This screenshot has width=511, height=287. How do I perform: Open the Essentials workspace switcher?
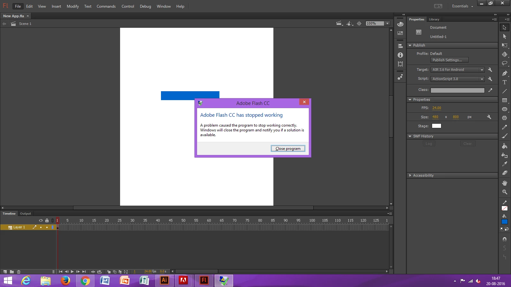point(462,6)
